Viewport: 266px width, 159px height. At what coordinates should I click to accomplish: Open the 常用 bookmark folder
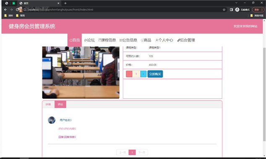coord(21,15)
